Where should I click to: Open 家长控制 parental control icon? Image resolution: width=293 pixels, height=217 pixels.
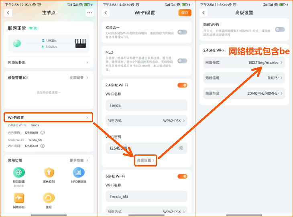49,172
